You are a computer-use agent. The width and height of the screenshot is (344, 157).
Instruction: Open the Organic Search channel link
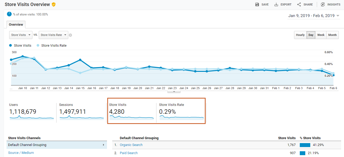131,145
